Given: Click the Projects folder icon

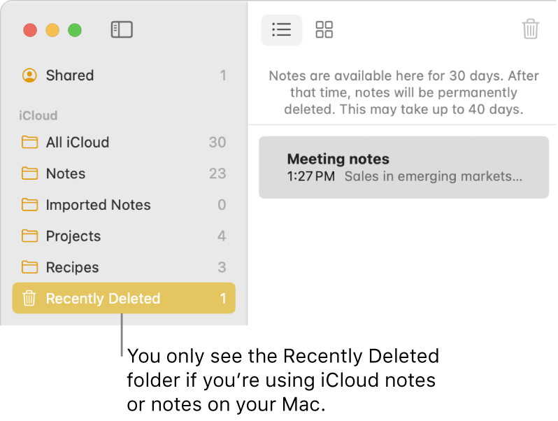Looking at the screenshot, I should [x=29, y=236].
